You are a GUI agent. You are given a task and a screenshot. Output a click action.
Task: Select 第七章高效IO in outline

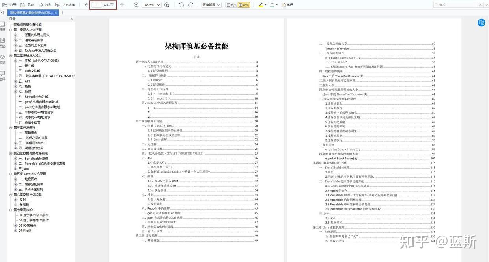click(23, 210)
